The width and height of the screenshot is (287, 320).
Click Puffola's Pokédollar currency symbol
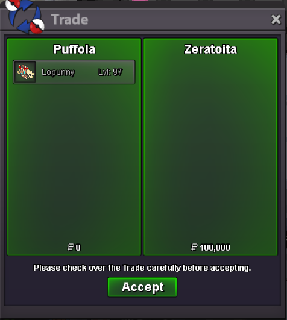[71, 247]
